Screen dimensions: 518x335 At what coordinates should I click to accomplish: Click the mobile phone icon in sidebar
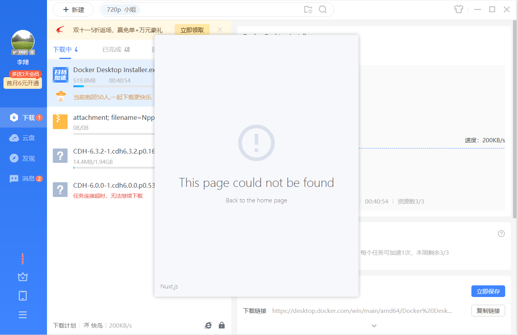coord(23,296)
